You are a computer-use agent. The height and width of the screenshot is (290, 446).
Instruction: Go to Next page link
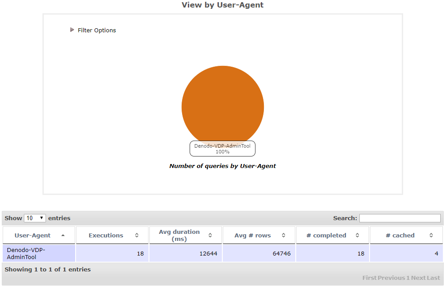coord(418,278)
